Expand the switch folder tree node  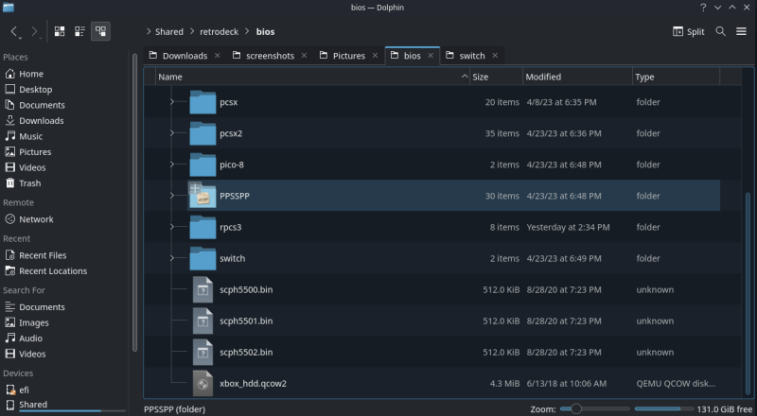click(172, 258)
